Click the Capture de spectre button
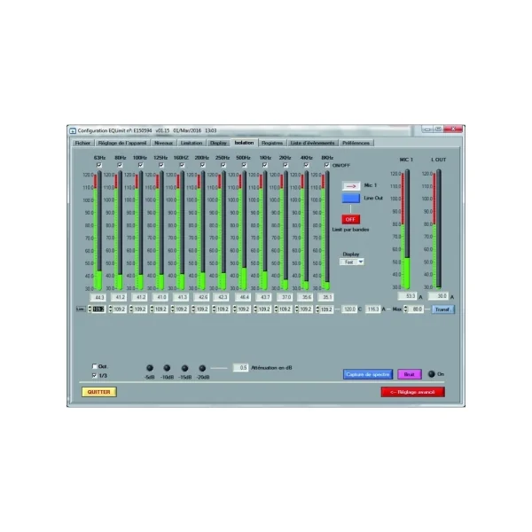Screen dimensions: 532x532 368,374
